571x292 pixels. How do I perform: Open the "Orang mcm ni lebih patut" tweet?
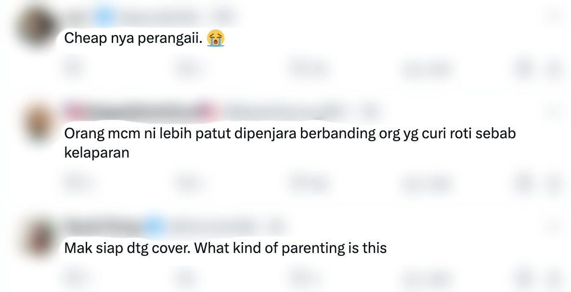(x=290, y=143)
